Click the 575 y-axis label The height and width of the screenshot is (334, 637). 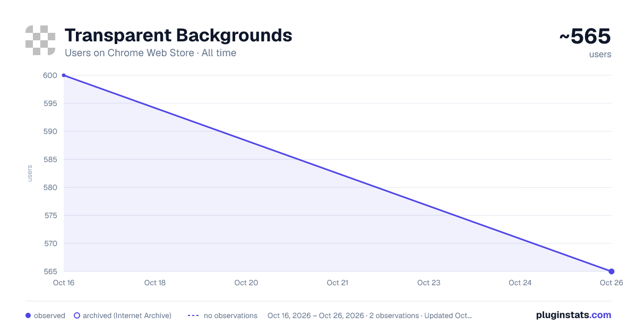[x=50, y=216]
